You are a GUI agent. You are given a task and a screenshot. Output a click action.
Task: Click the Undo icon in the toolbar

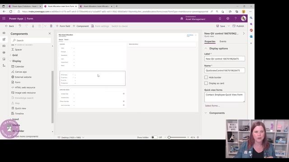(20, 26)
